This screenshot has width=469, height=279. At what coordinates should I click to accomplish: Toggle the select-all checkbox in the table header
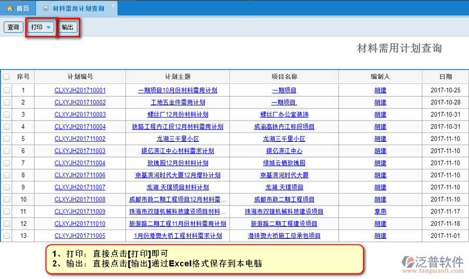click(6, 77)
